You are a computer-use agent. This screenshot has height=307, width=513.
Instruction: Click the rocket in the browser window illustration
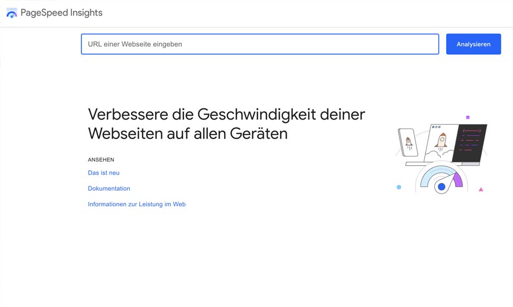[x=441, y=141]
